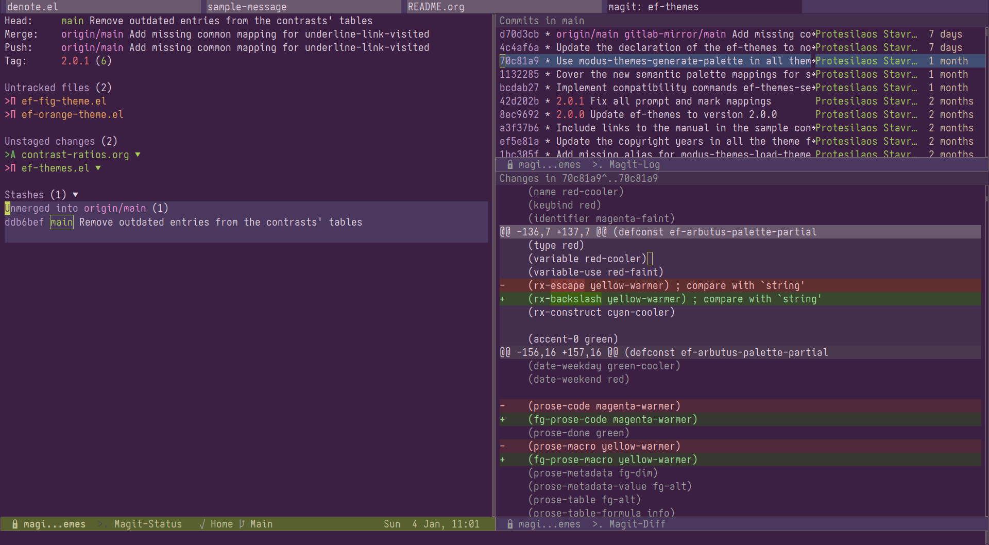Expand the contrast-ratios.org diff triangle
Image resolution: width=989 pixels, height=545 pixels.
(x=138, y=155)
